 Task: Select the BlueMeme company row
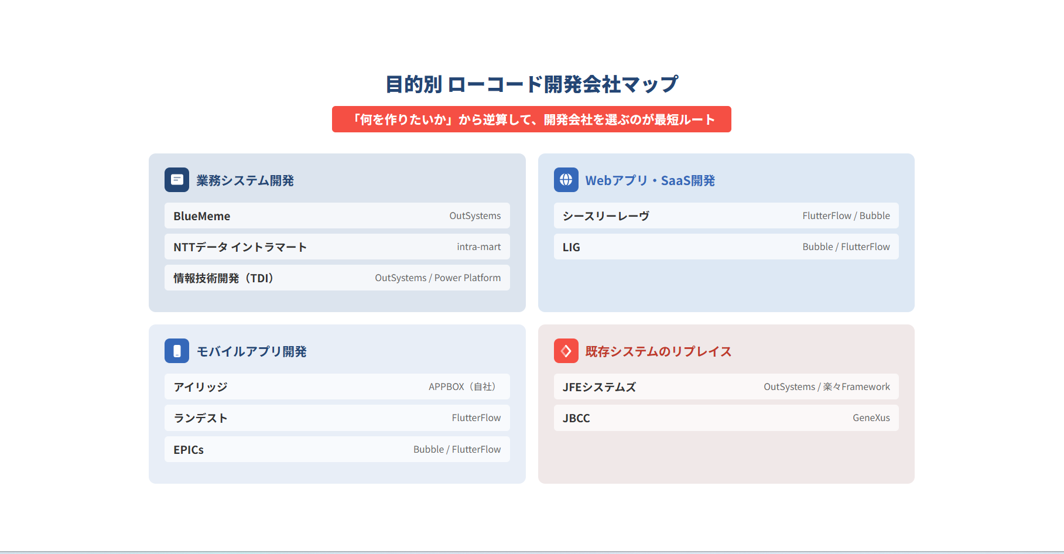pyautogui.click(x=337, y=216)
